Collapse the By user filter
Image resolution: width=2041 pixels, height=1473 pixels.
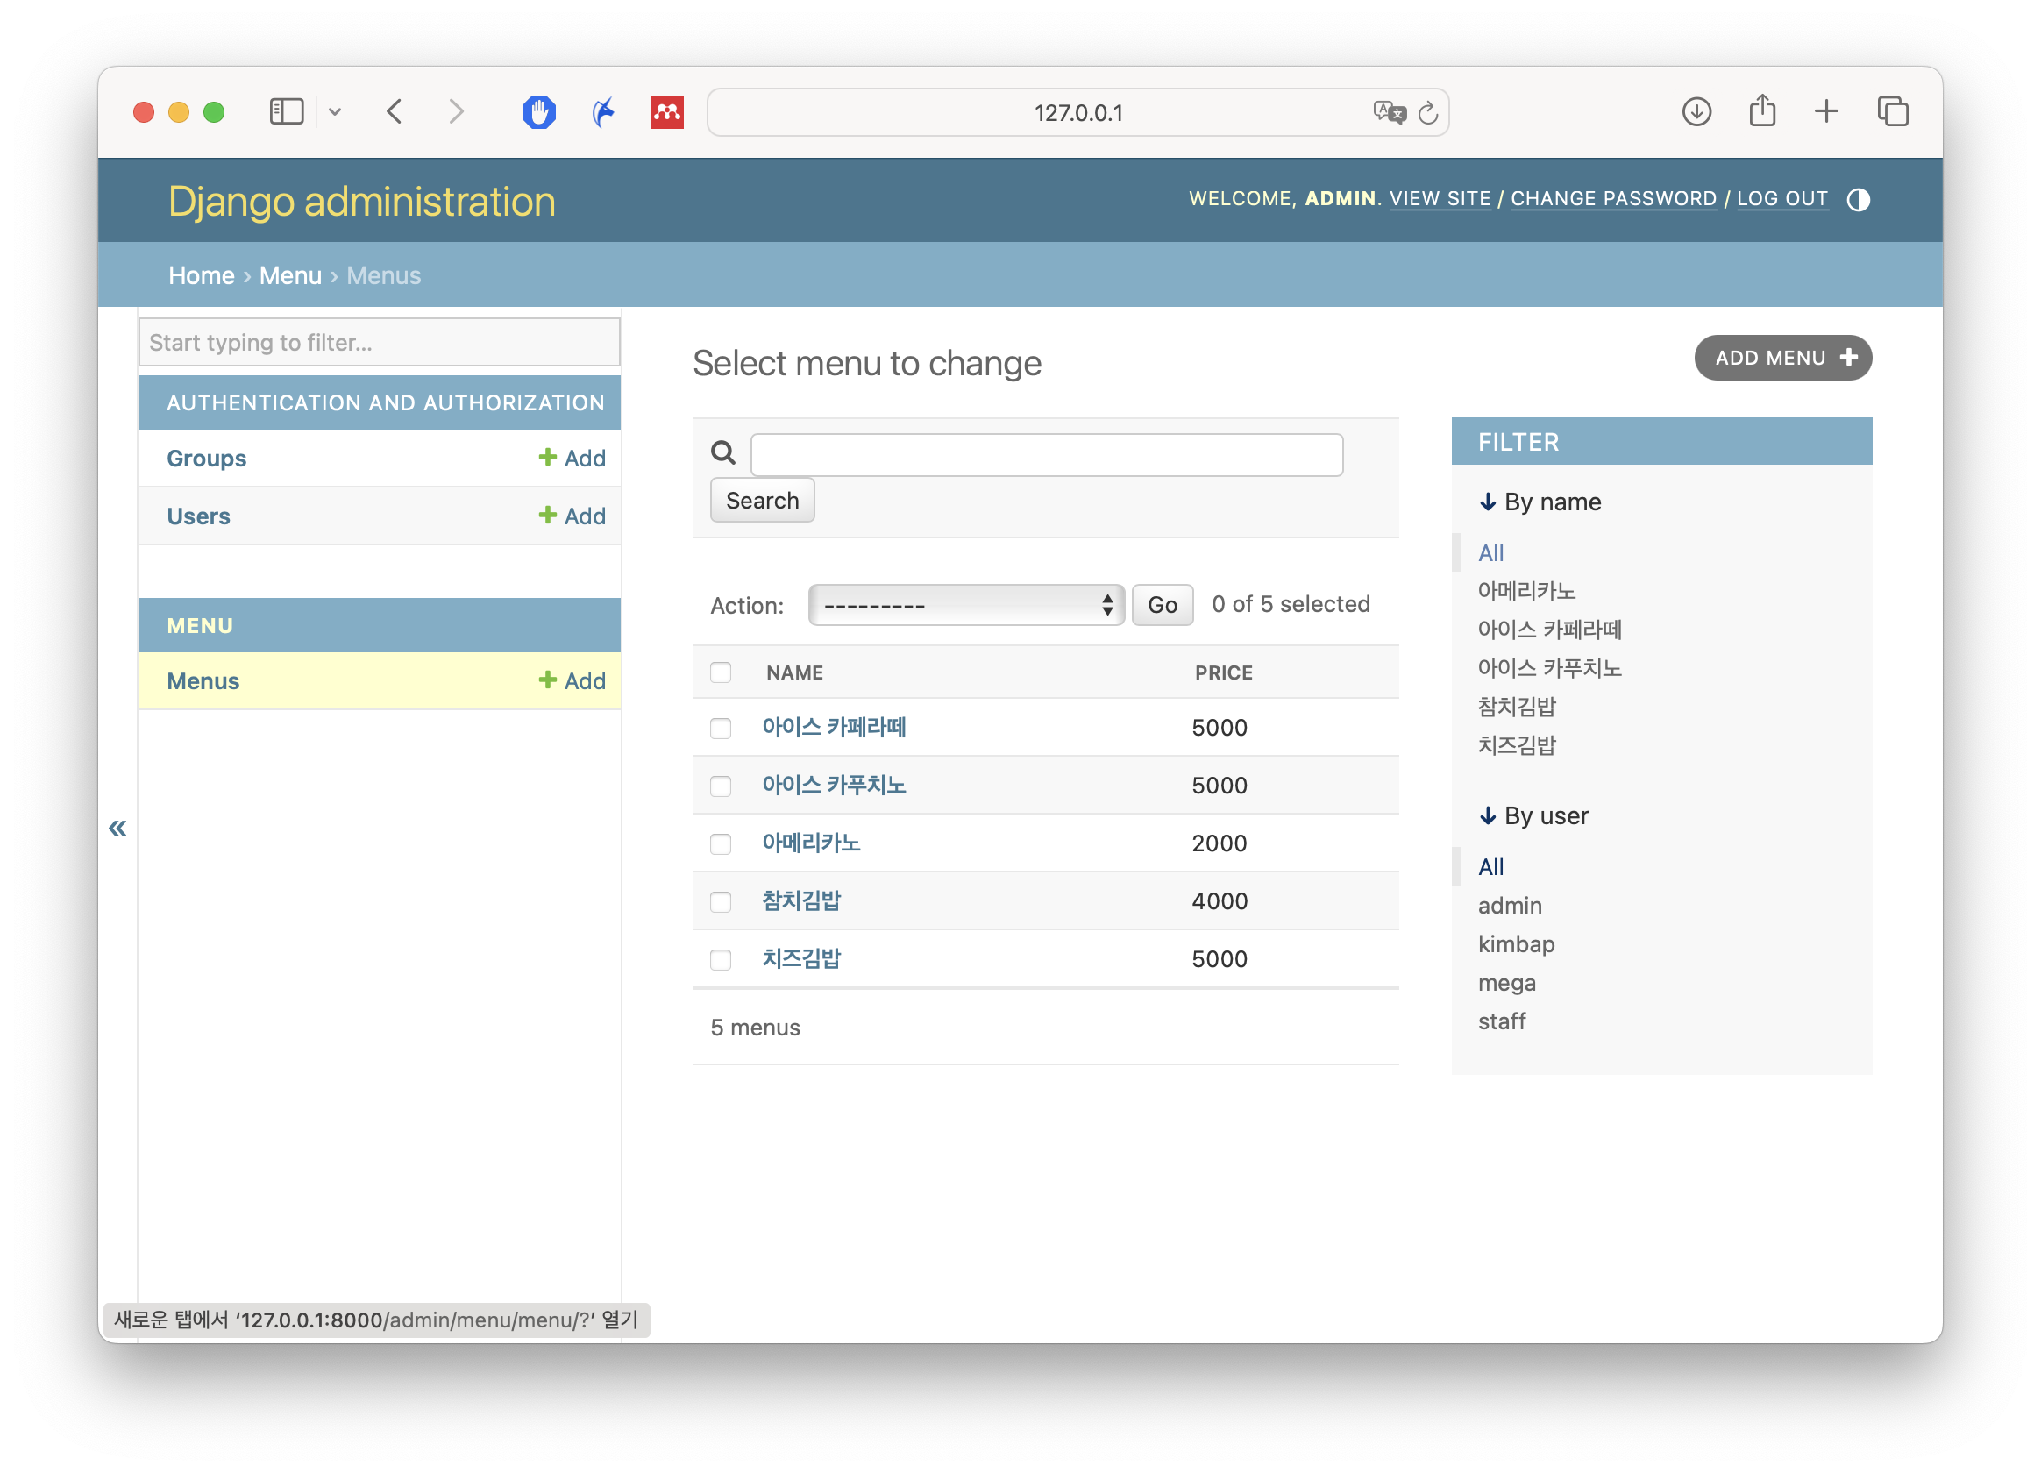point(1533,816)
